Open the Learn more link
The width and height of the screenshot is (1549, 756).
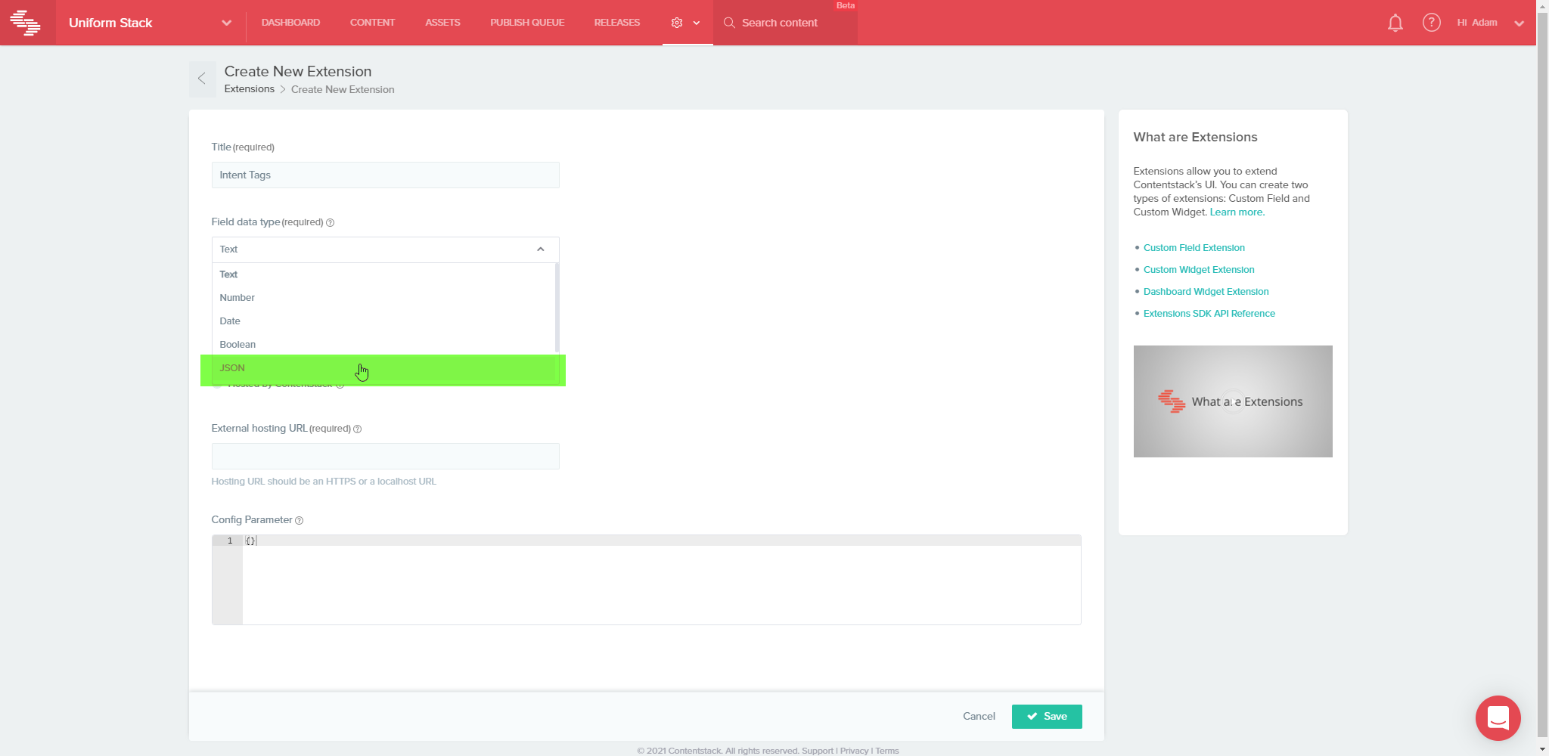(x=1237, y=212)
